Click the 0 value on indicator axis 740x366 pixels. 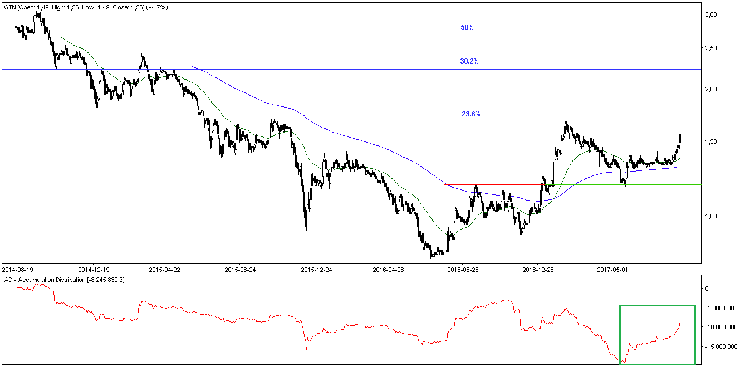point(706,289)
